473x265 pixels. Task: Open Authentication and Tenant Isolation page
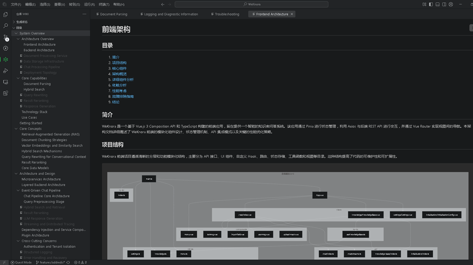point(49,247)
